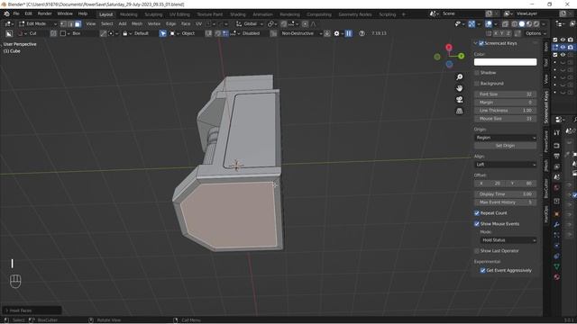
Task: Toggle Show Mouse Events checkbox
Action: pos(477,224)
